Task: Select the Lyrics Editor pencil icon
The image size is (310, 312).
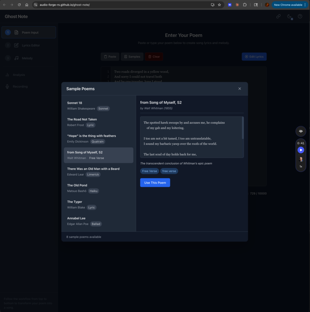Action: (x=16, y=45)
